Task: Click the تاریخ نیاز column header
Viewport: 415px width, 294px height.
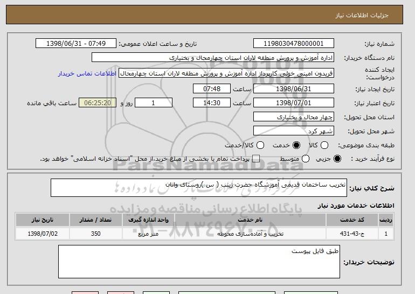Action: point(43,220)
